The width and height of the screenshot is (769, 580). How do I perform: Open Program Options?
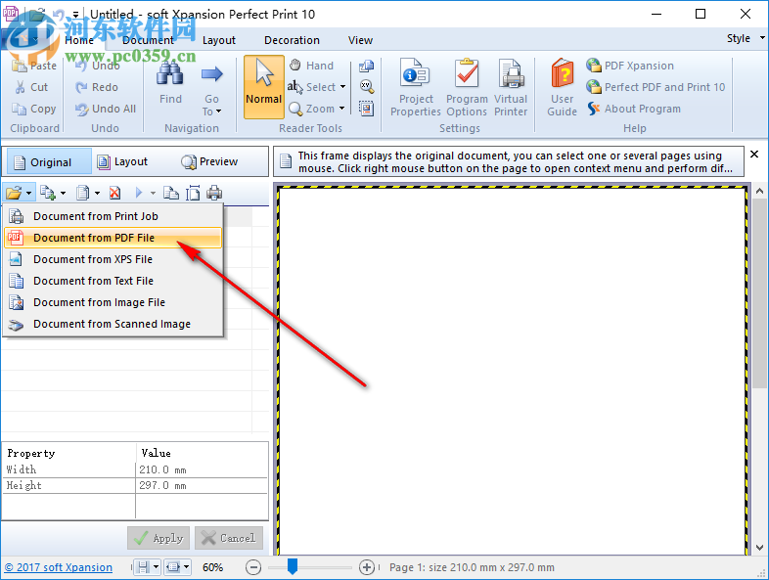(x=467, y=88)
